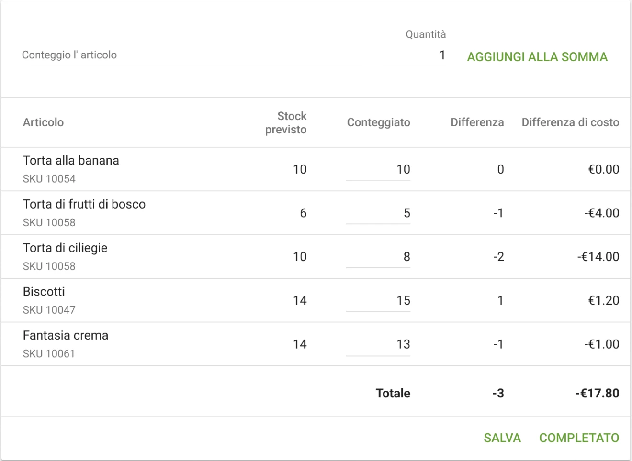Select counted field for Torta di ciliegie
Screen dimensions: 632x461
(x=378, y=257)
